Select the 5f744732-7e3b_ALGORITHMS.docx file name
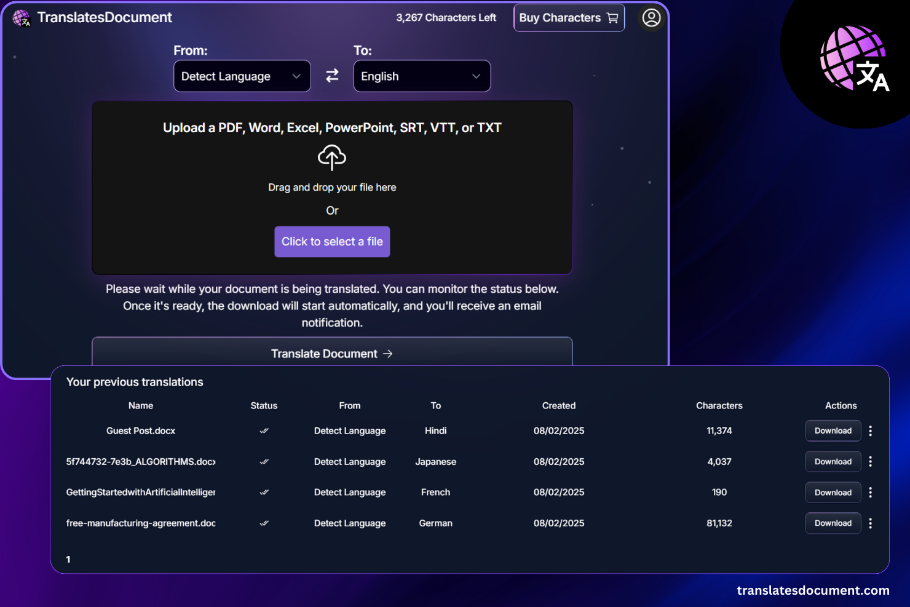 (x=141, y=462)
